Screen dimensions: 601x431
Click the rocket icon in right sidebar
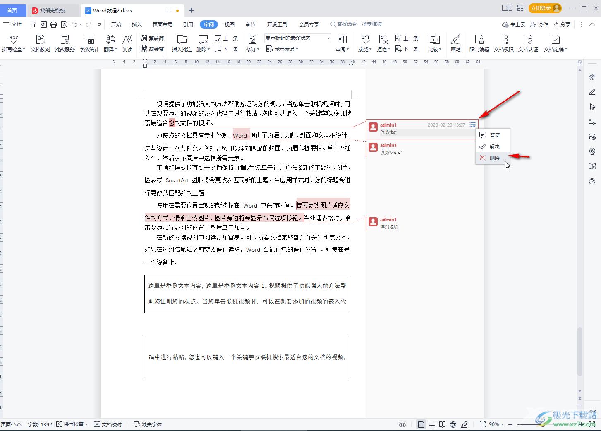(592, 77)
